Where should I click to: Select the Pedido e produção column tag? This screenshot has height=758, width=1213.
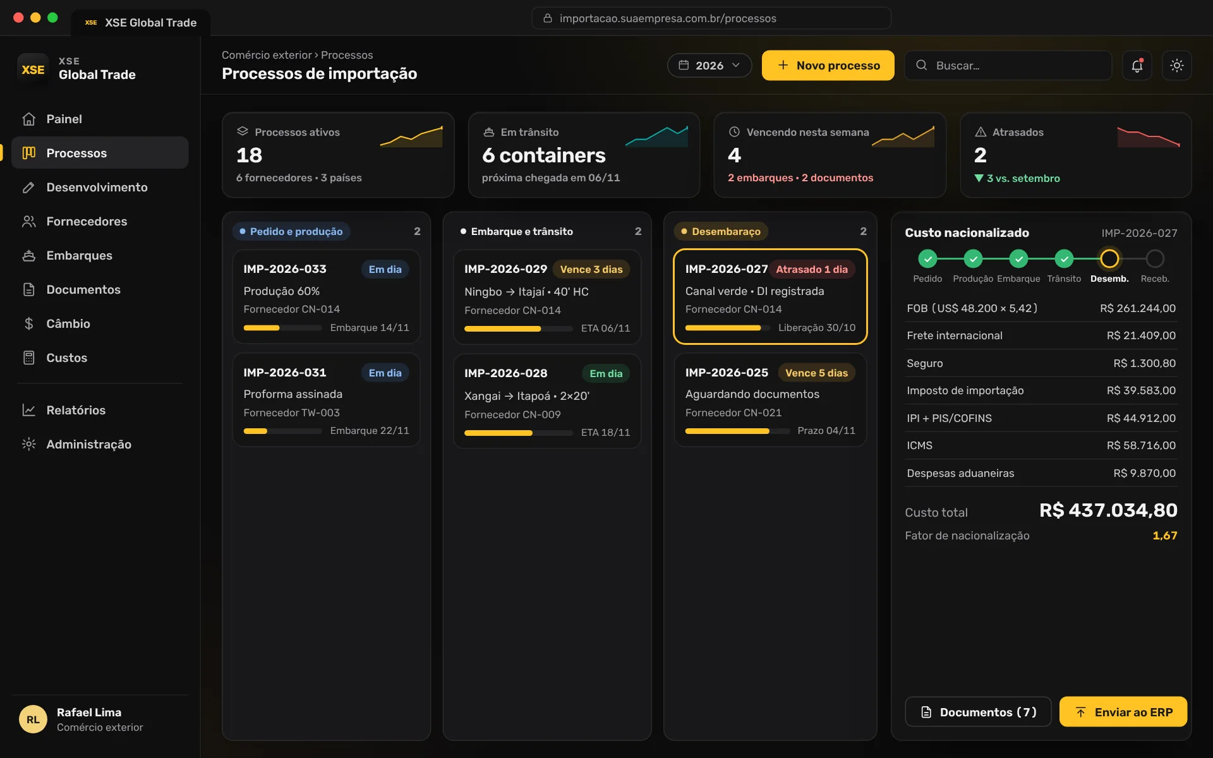pos(291,232)
